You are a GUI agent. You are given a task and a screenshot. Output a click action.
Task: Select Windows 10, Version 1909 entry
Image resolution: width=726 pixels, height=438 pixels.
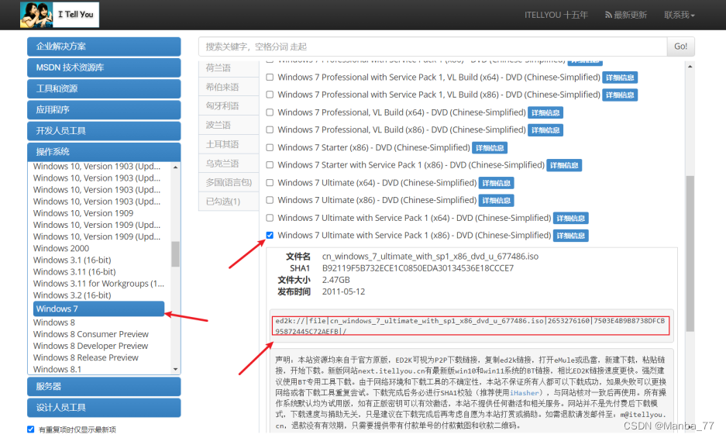84,213
